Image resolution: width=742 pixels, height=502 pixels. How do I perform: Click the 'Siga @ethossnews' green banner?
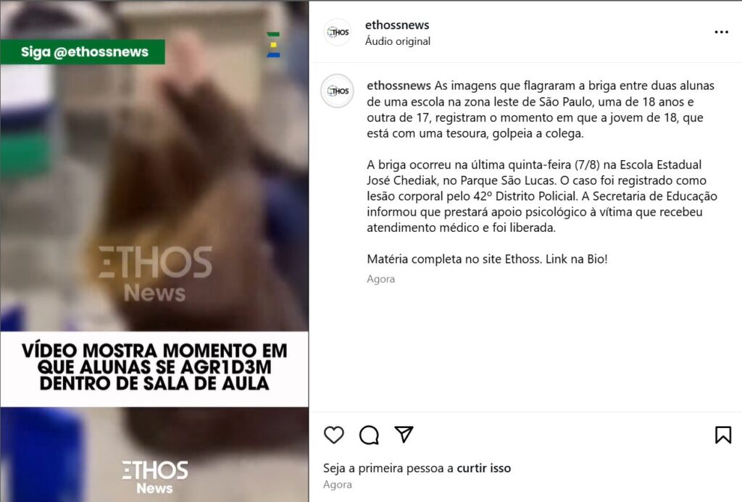pyautogui.click(x=83, y=52)
